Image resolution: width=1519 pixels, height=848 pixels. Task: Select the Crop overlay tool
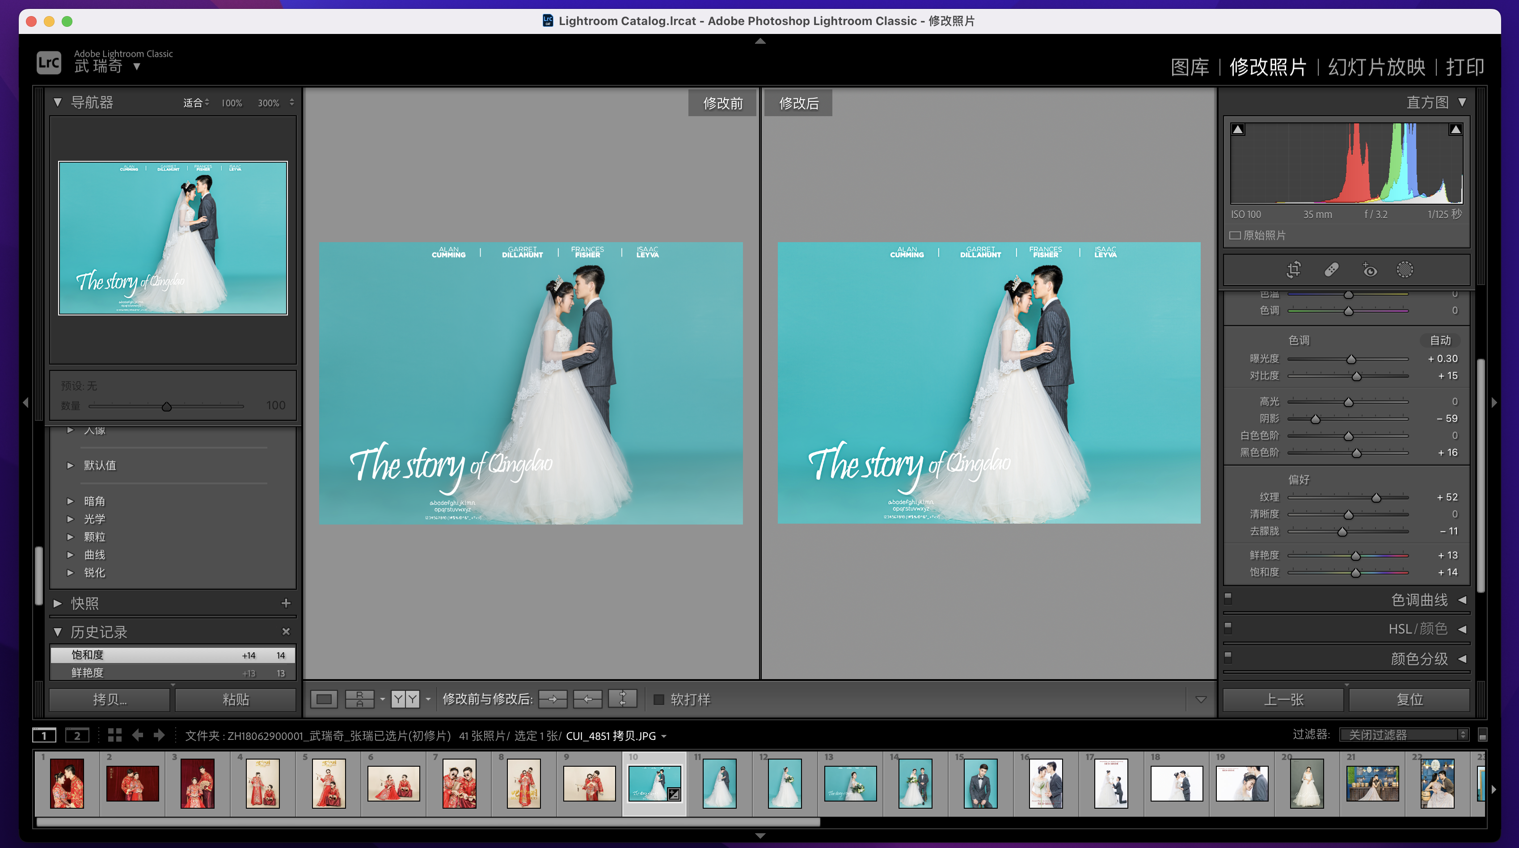(x=1294, y=270)
